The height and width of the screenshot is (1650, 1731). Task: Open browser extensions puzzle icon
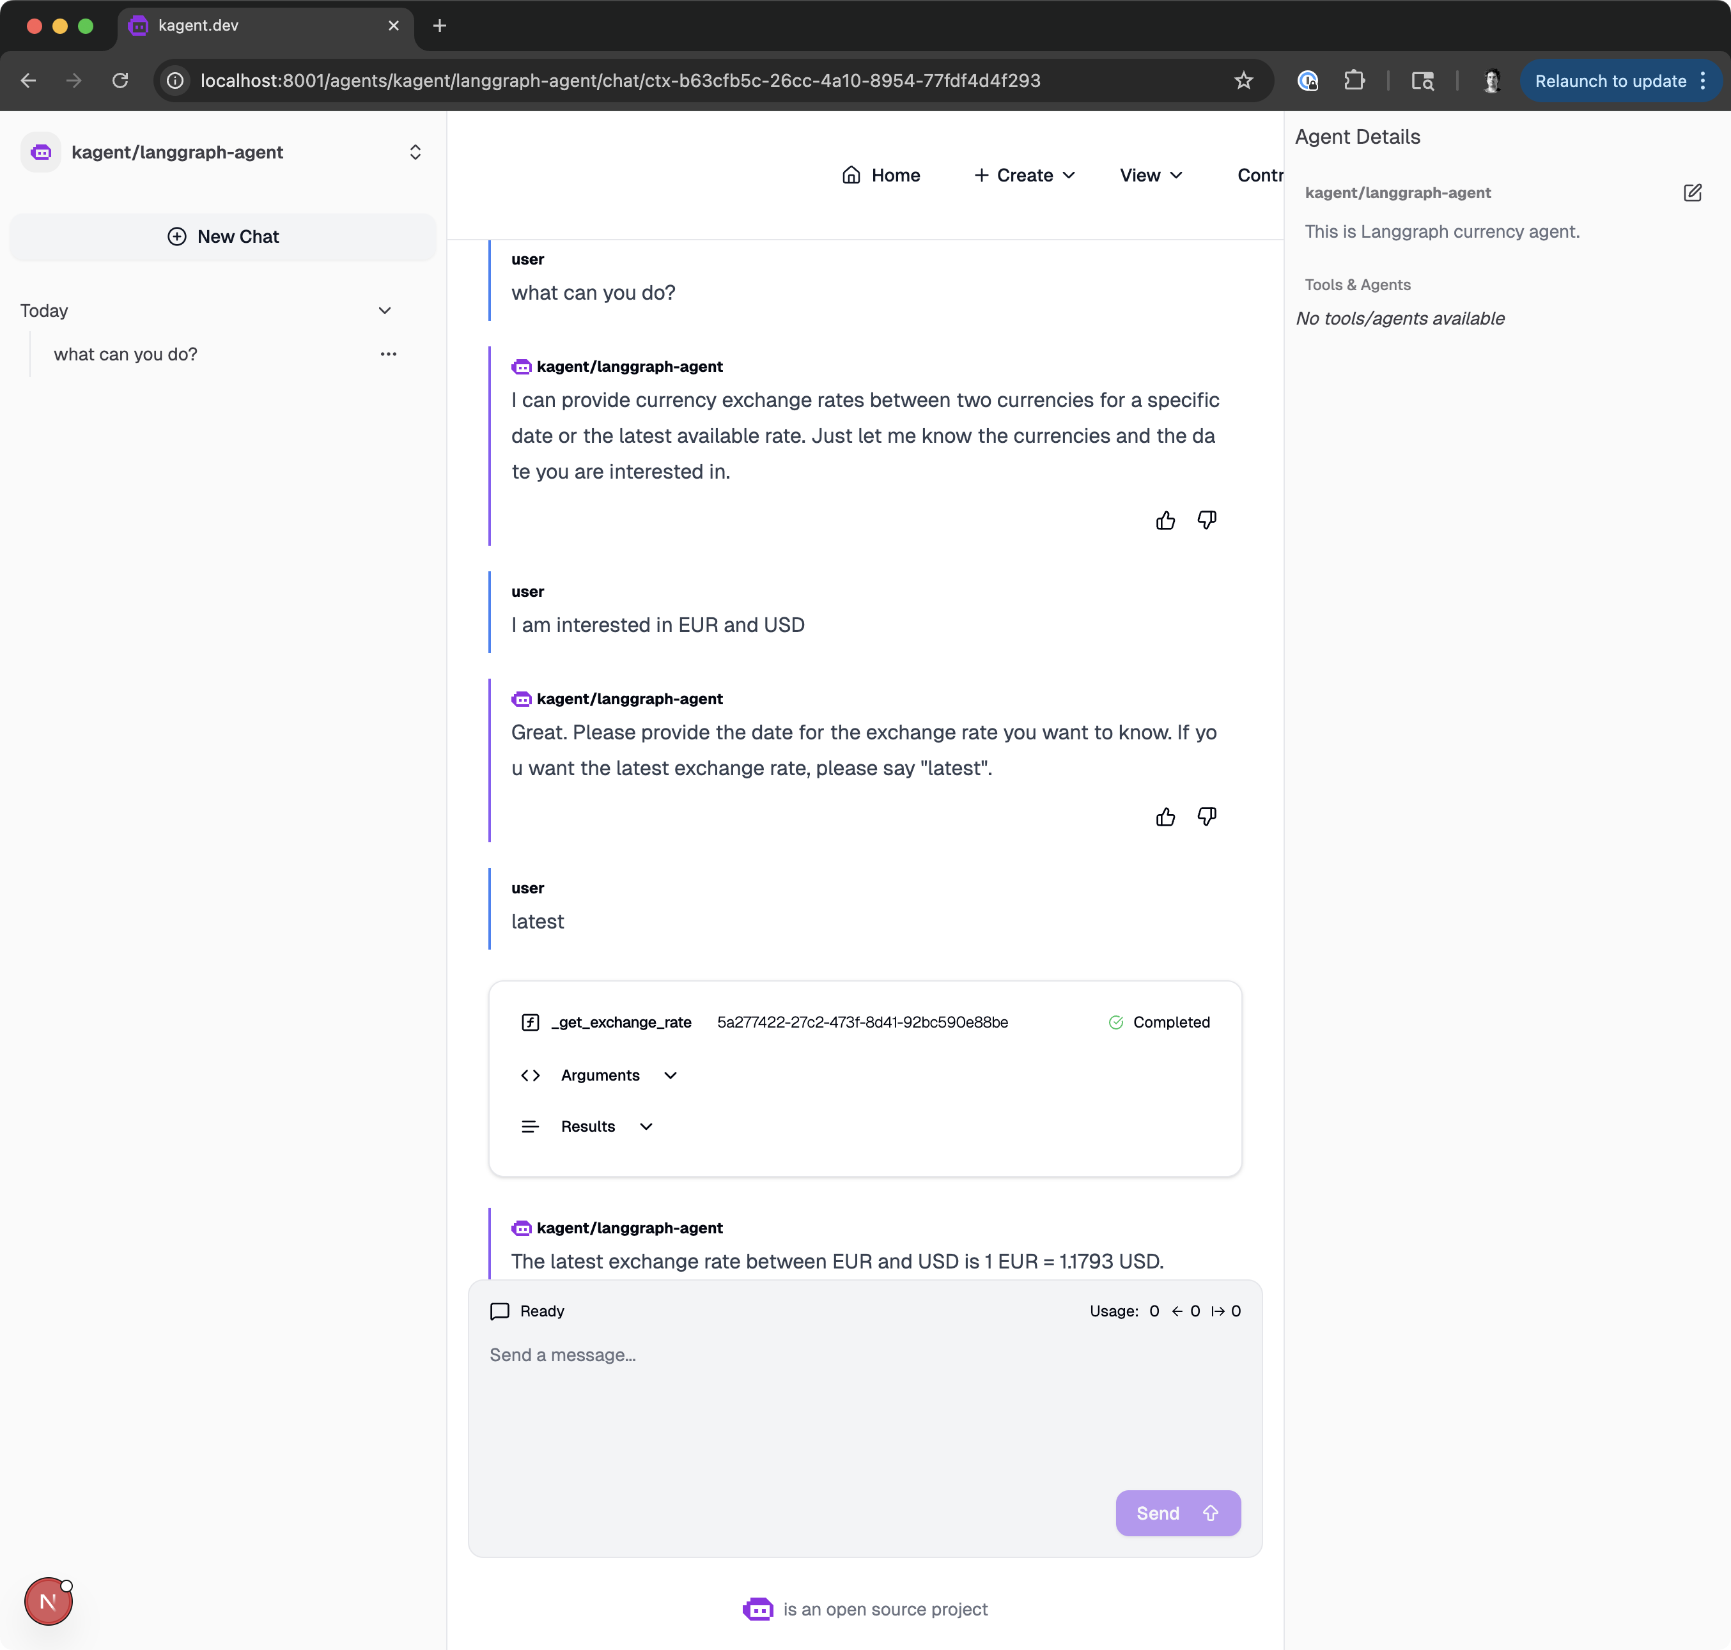tap(1354, 81)
